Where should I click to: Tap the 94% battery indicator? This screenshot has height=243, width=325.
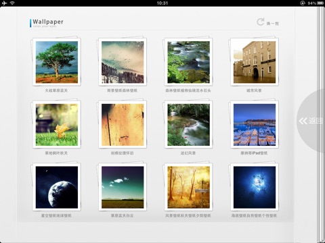(x=316, y=3)
